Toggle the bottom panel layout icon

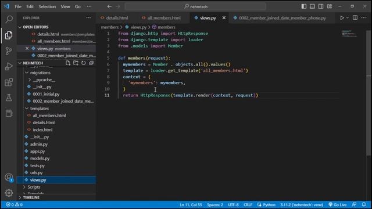313,6
